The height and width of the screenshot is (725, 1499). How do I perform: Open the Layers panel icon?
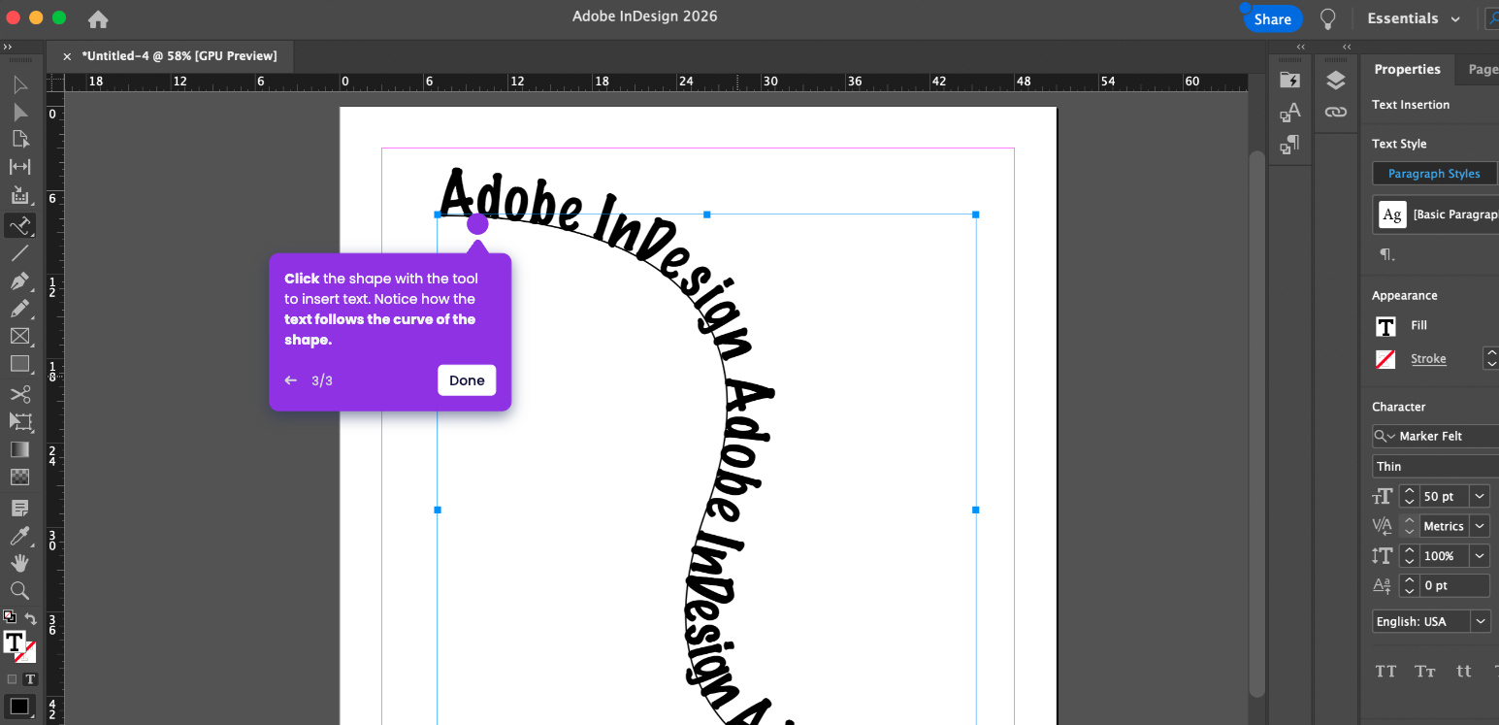click(1336, 80)
